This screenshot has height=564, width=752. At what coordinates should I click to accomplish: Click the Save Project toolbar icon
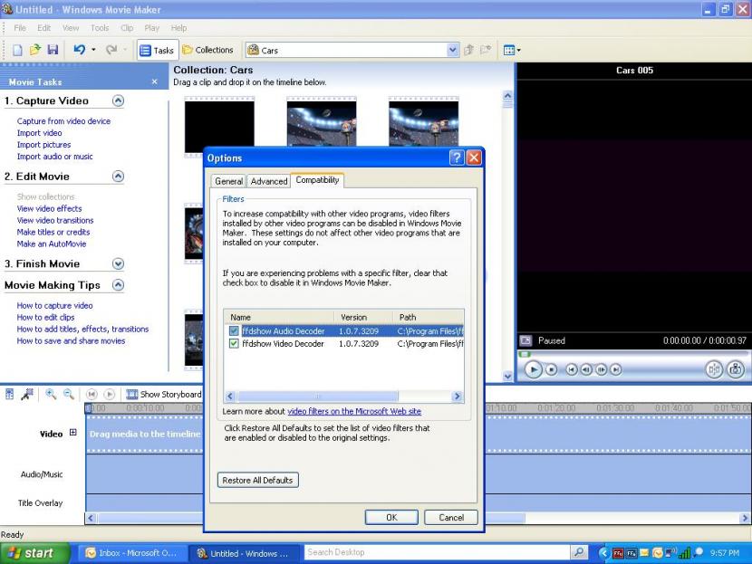click(x=53, y=50)
